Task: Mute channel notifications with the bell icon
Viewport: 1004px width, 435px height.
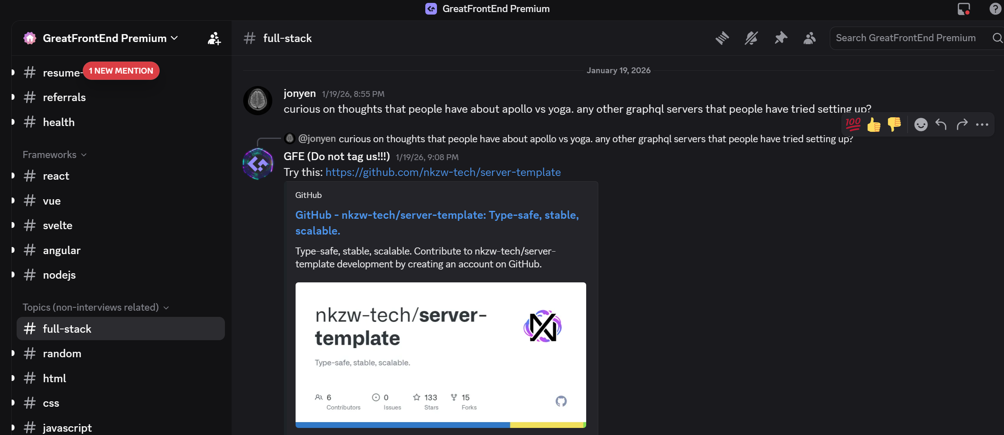Action: (x=751, y=38)
